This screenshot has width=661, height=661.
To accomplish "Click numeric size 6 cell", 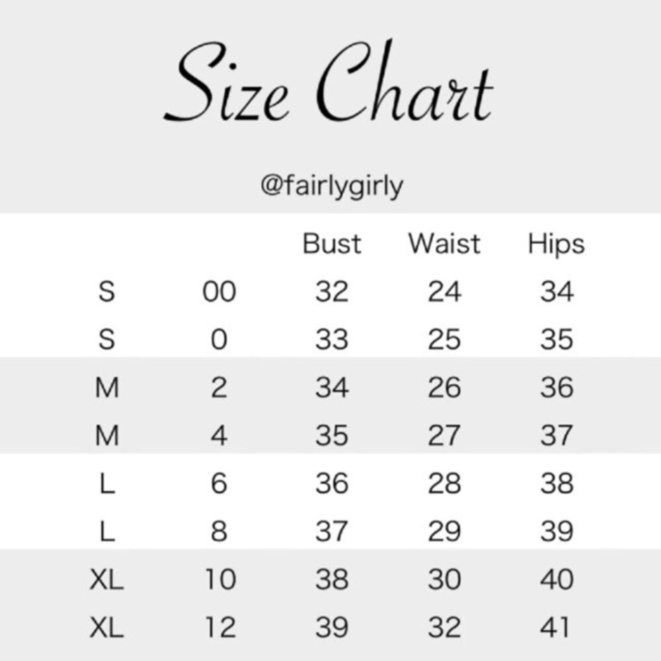I will [x=219, y=484].
